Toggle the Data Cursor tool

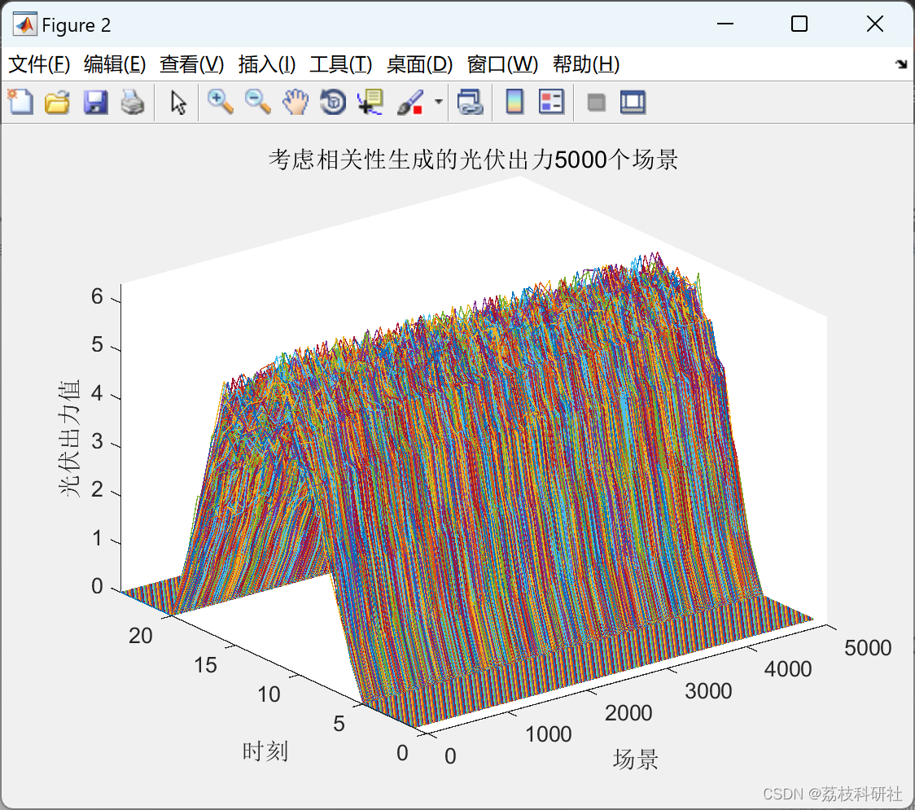(x=370, y=102)
